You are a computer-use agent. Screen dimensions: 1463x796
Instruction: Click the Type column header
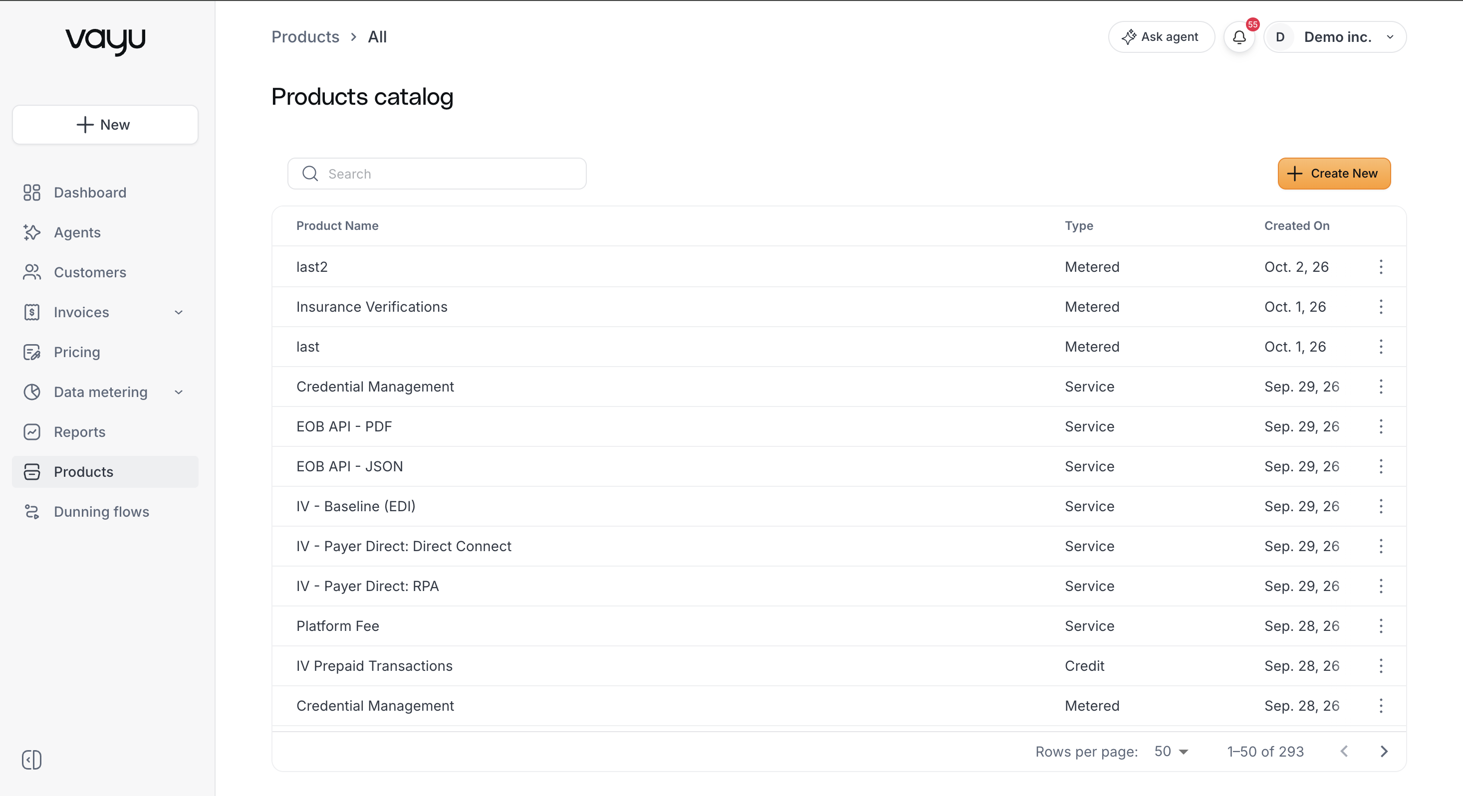point(1078,225)
